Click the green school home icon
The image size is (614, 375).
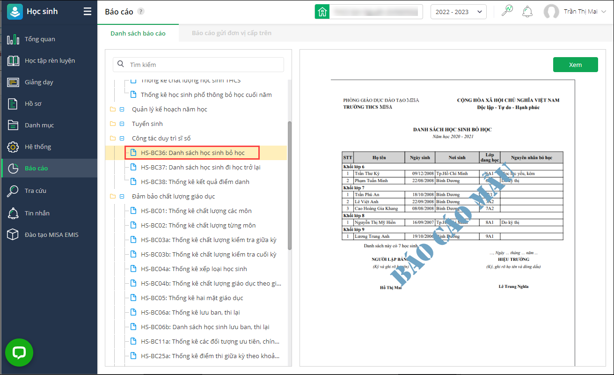pyautogui.click(x=322, y=12)
